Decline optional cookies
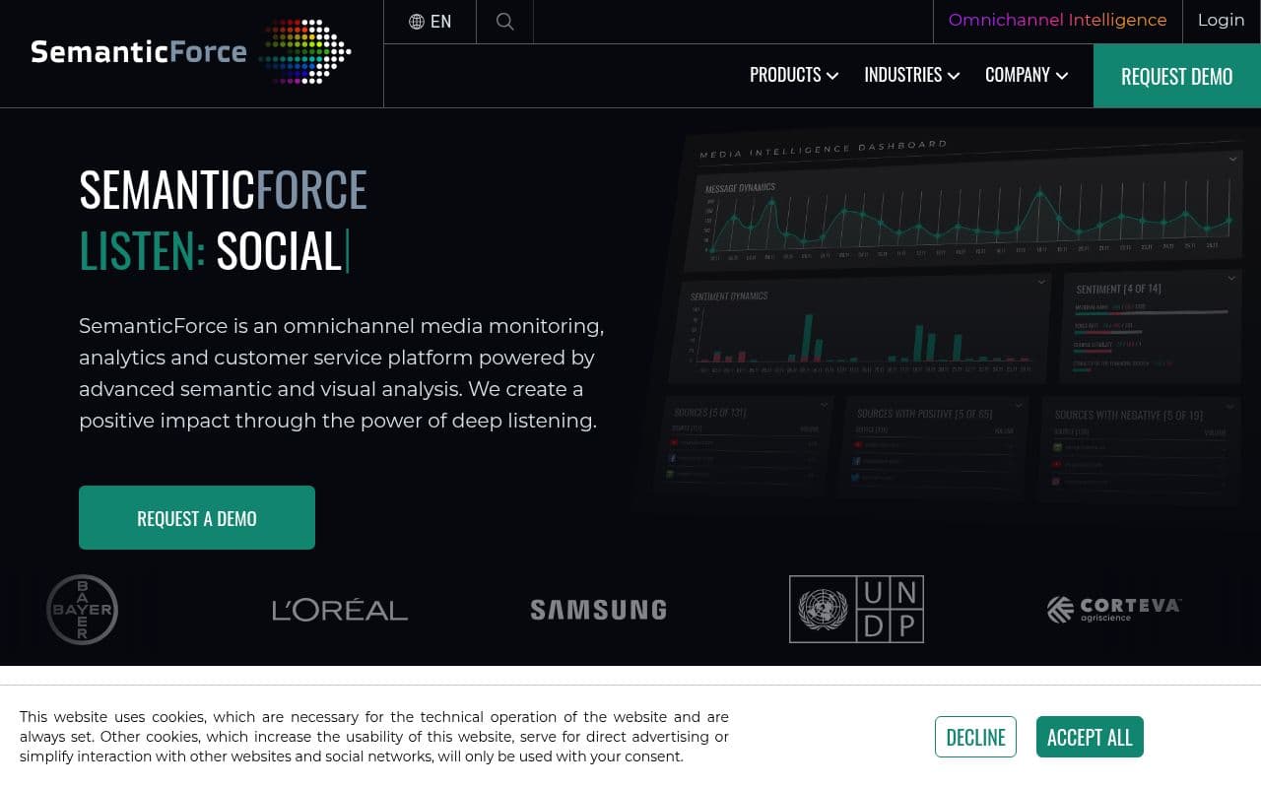The height and width of the screenshot is (788, 1261). [975, 737]
